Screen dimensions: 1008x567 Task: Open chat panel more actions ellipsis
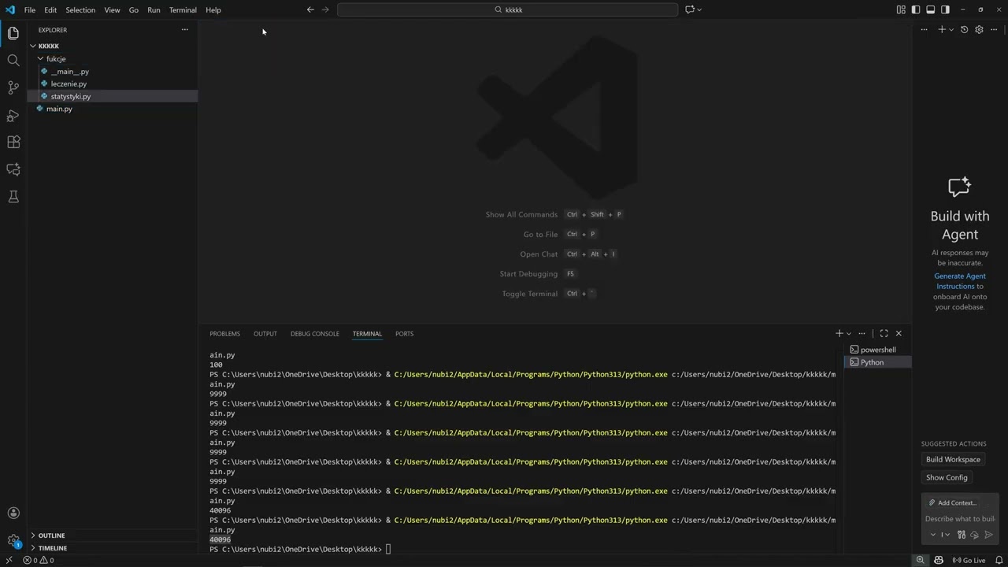(x=994, y=29)
